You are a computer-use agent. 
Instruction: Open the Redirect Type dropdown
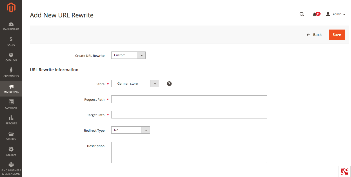tap(130, 130)
